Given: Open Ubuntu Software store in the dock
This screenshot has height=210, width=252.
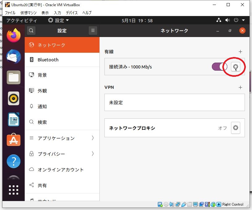Looking at the screenshot, I should pyautogui.click(x=14, y=140).
